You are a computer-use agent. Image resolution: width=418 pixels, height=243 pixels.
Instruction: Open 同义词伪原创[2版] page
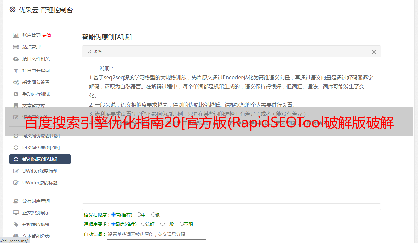point(41,147)
